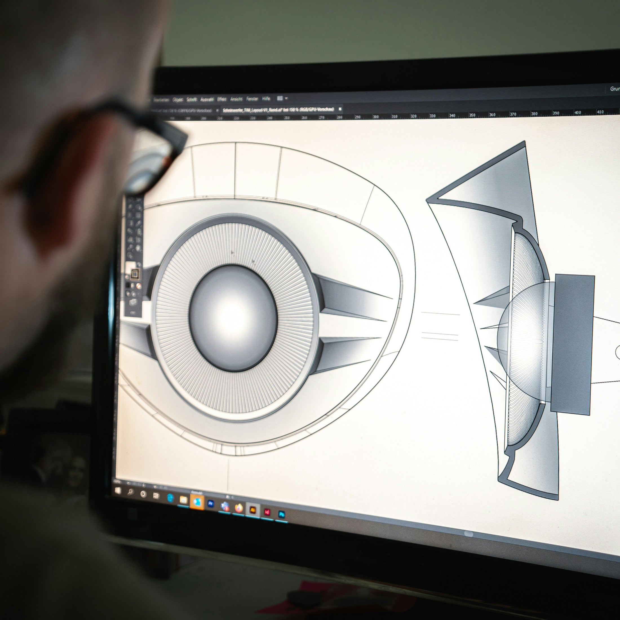The image size is (620, 620).
Task: Open Firefox from the taskbar
Action: tap(239, 508)
